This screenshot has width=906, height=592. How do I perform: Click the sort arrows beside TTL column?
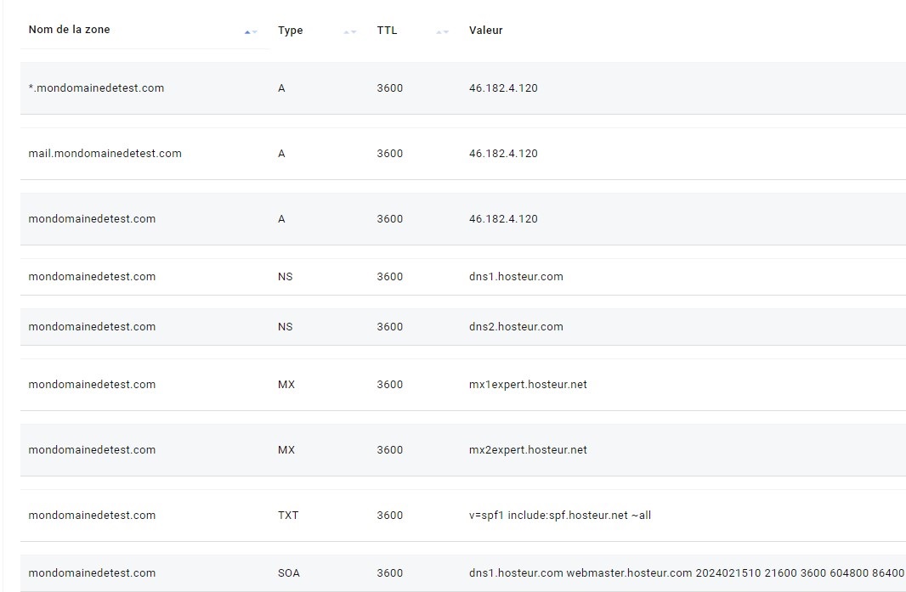(442, 31)
